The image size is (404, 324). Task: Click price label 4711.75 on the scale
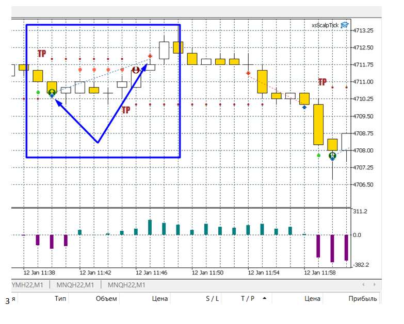(363, 65)
